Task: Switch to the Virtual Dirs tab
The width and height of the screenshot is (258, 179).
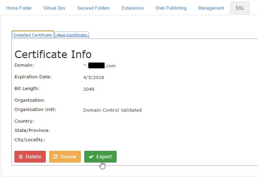Action: coord(54,8)
